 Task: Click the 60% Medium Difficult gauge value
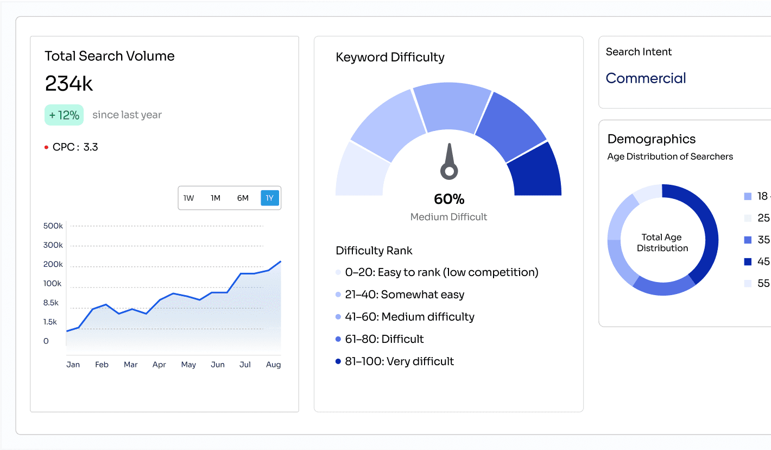[449, 199]
